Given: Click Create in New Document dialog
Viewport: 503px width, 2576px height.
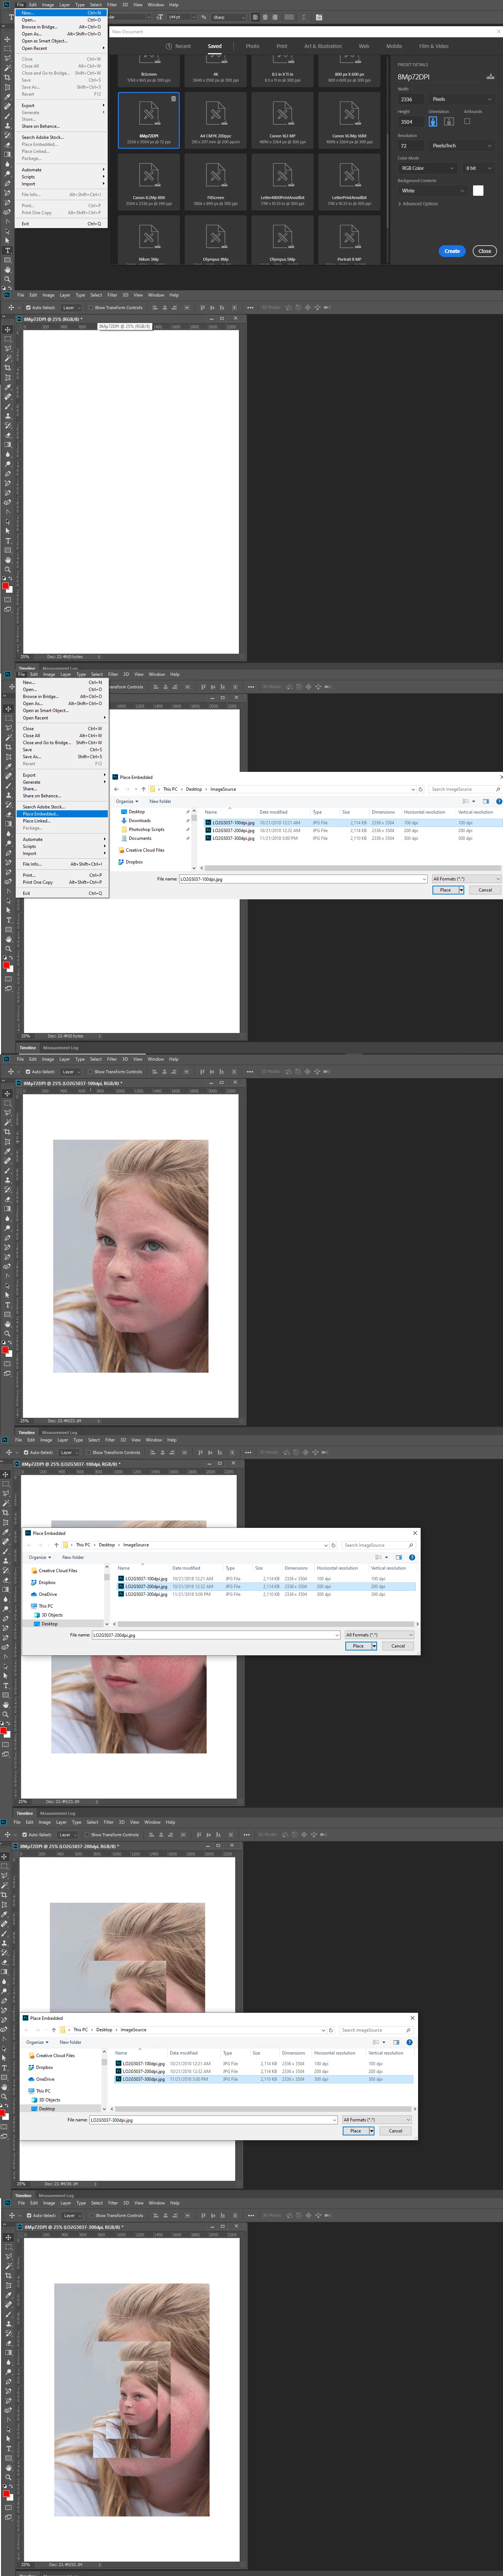Looking at the screenshot, I should coord(452,251).
